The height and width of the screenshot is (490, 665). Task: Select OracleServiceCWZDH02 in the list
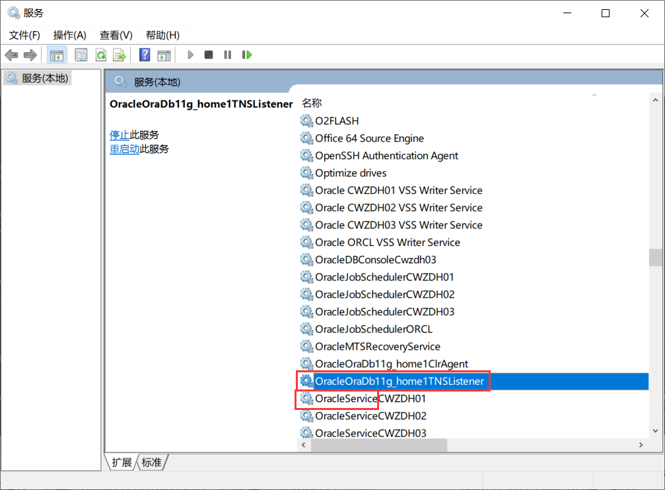370,415
